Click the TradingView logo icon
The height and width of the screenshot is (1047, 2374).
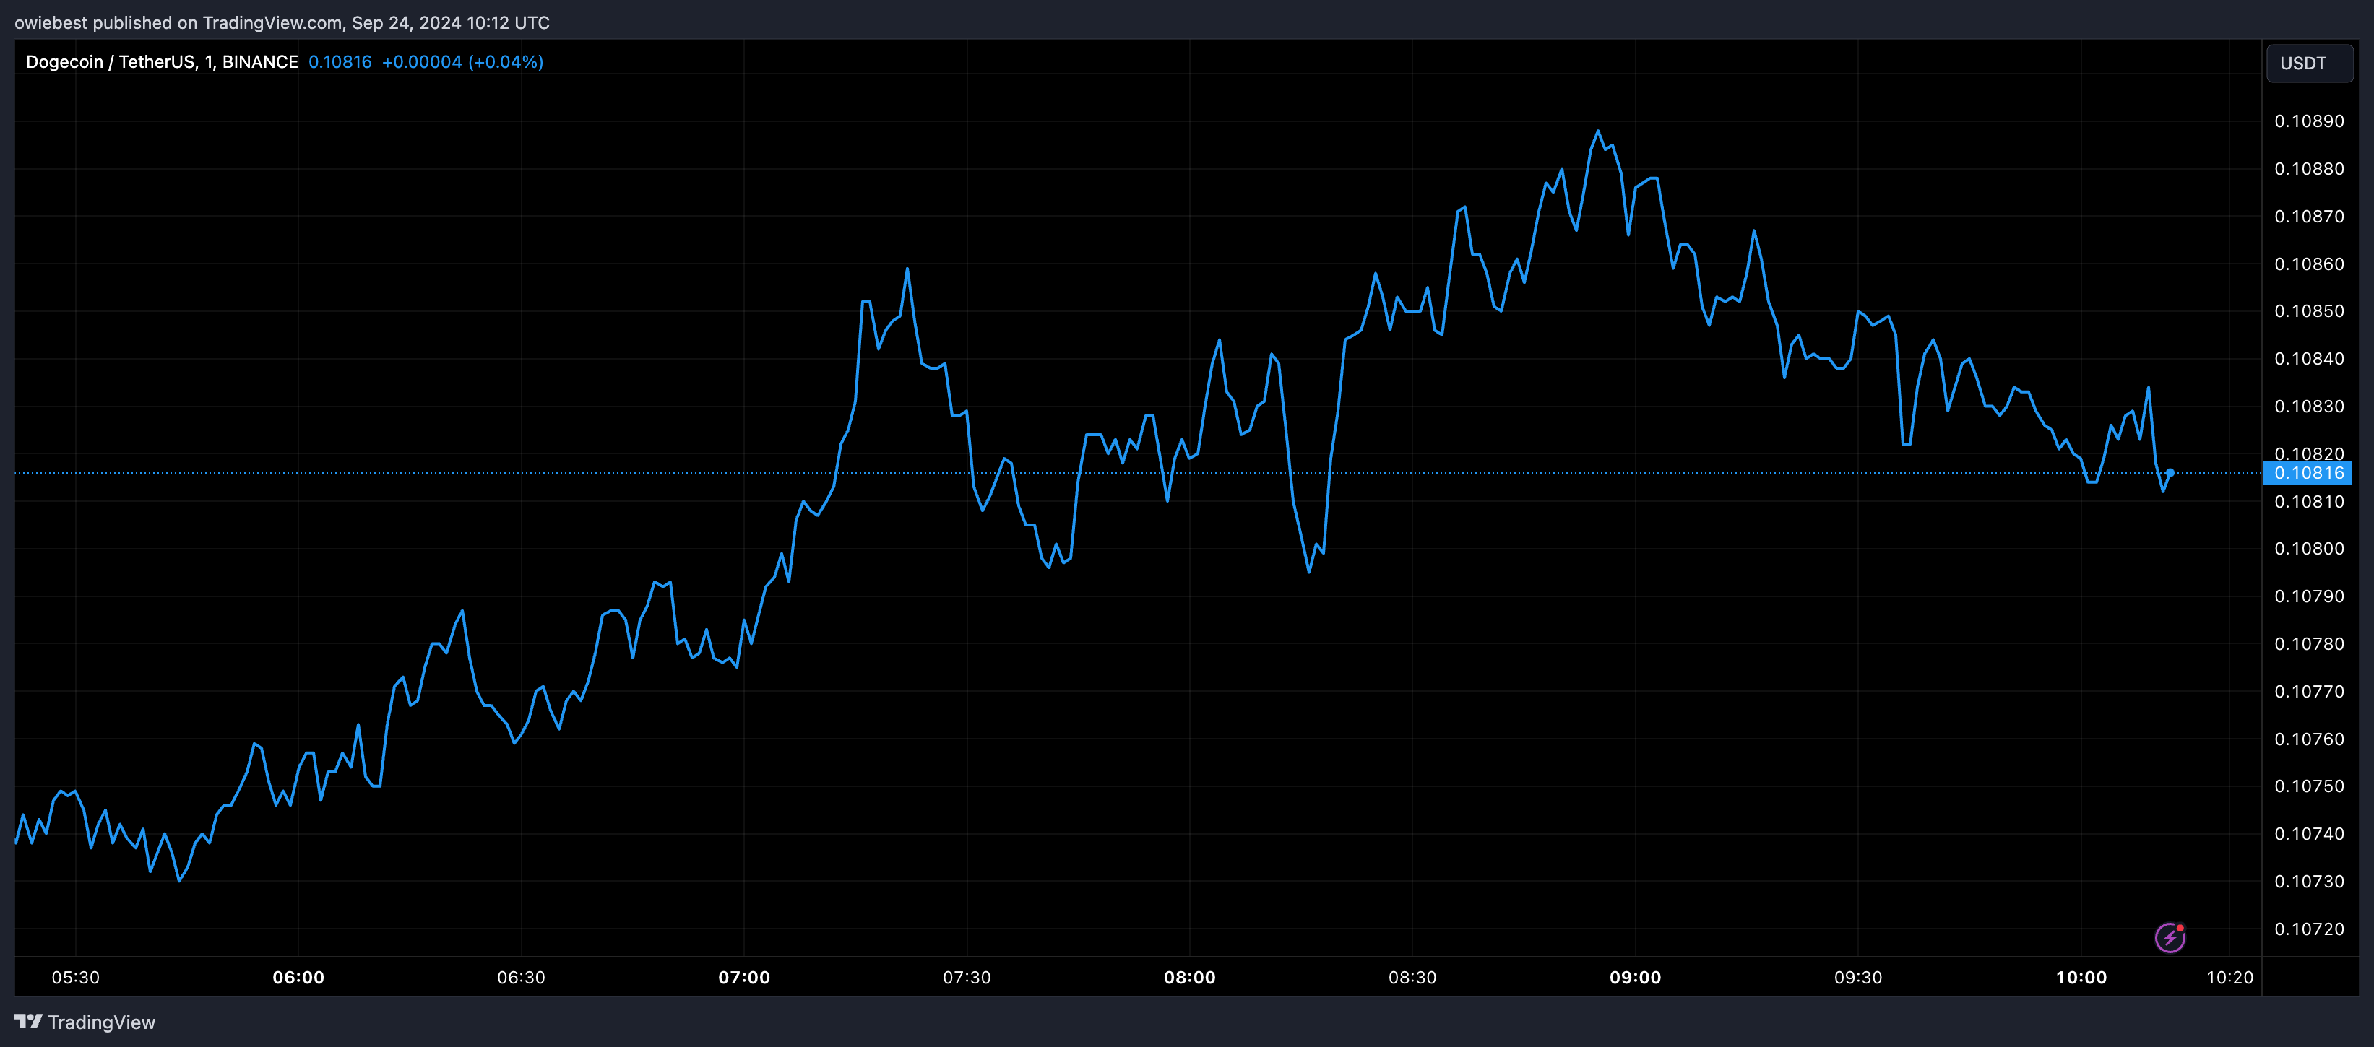pyautogui.click(x=29, y=1021)
